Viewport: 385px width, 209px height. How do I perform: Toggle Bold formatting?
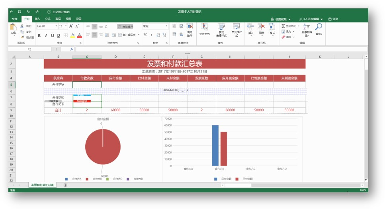pyautogui.click(x=39, y=35)
